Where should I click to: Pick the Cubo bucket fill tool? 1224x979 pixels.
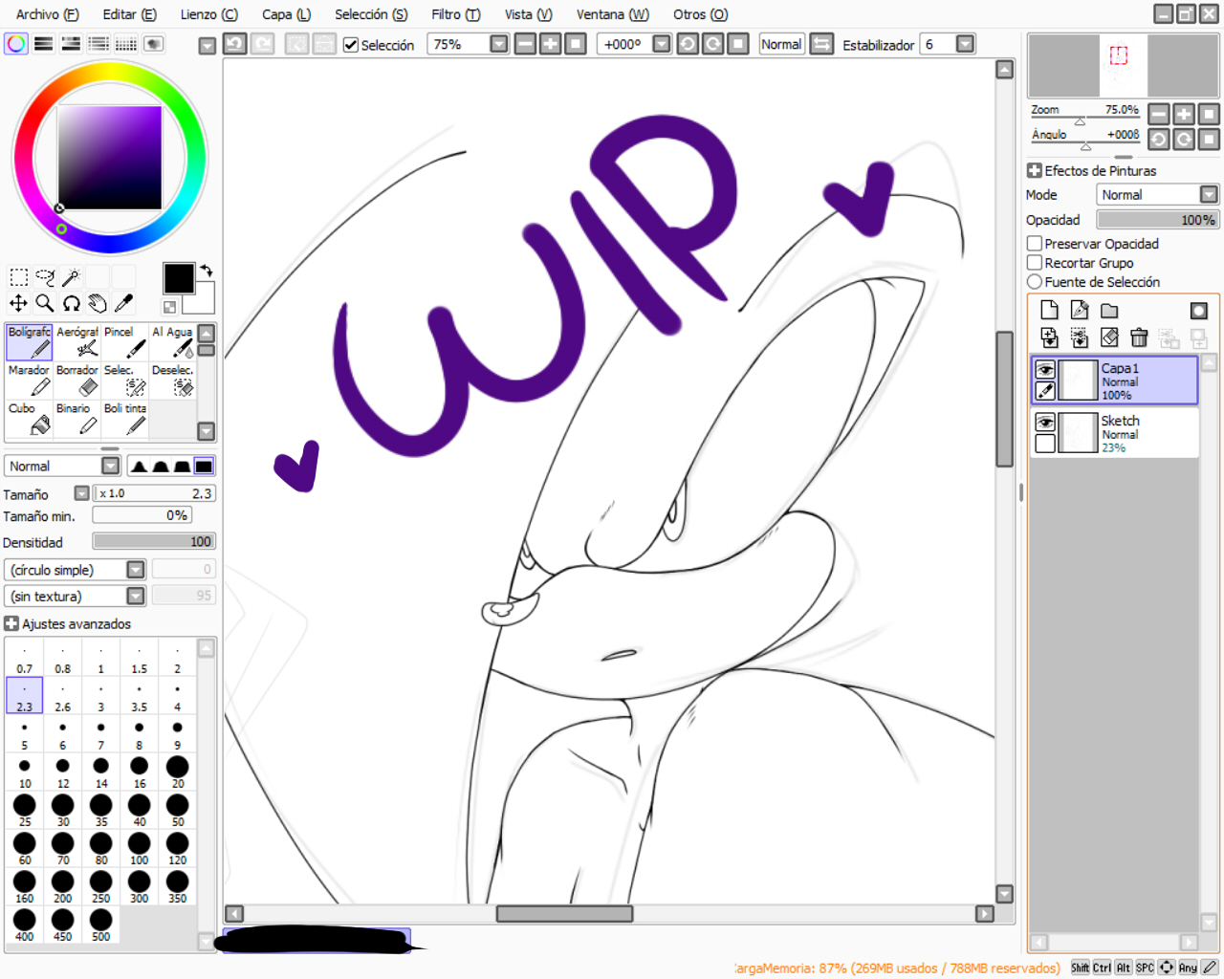coord(29,418)
